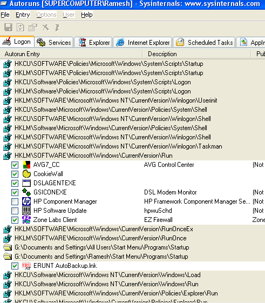Click the DSLAGENTEXE window icon
The image size is (265, 303).
pyautogui.click(x=26, y=183)
